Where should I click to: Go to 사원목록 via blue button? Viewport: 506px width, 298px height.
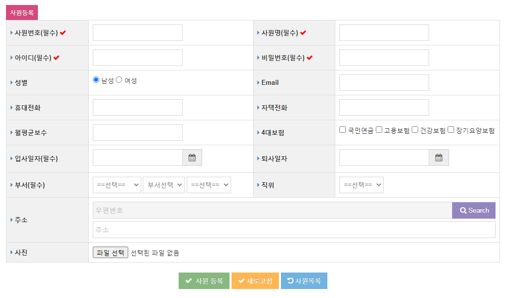click(304, 281)
